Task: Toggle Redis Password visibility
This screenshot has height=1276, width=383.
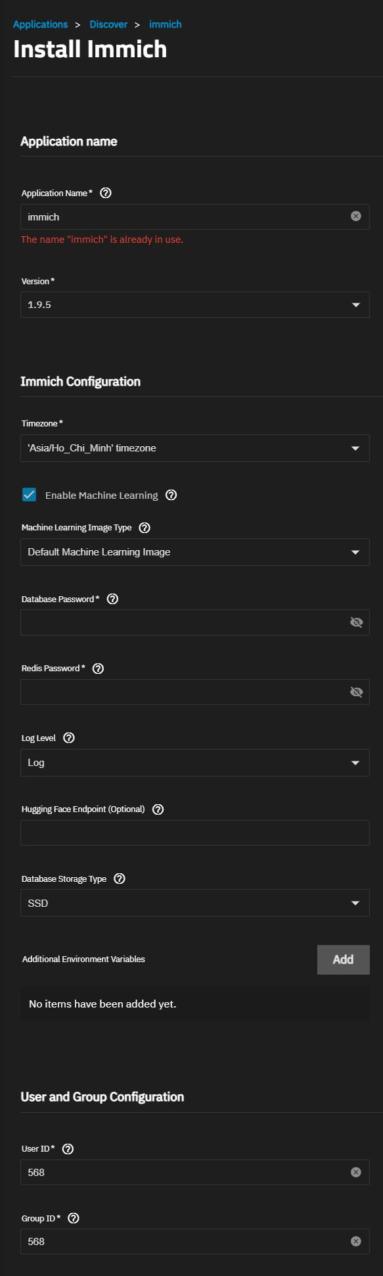Action: coord(357,692)
